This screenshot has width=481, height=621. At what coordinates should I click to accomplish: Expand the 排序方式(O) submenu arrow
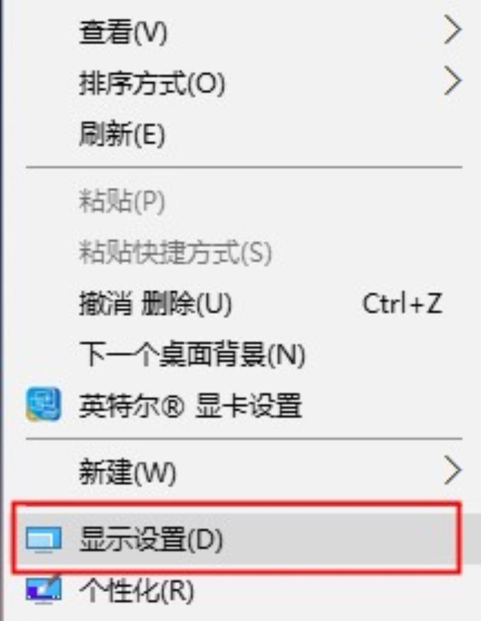click(453, 81)
